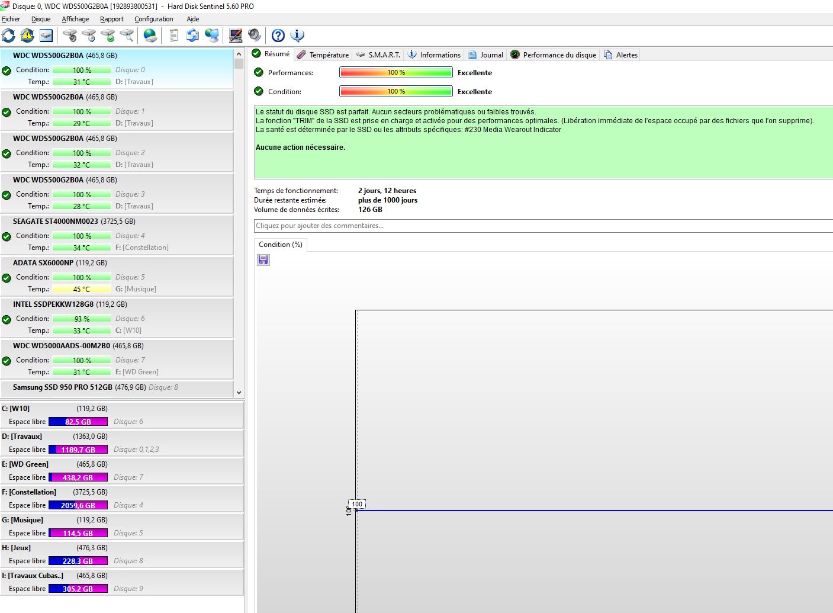The image size is (833, 613).
Task: Open the Informations tab
Action: (x=434, y=54)
